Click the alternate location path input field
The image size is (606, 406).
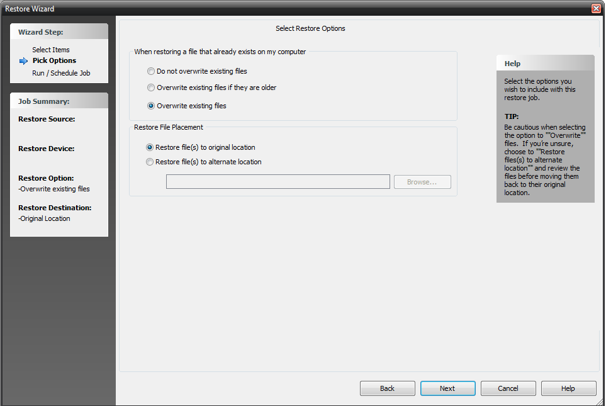point(278,181)
